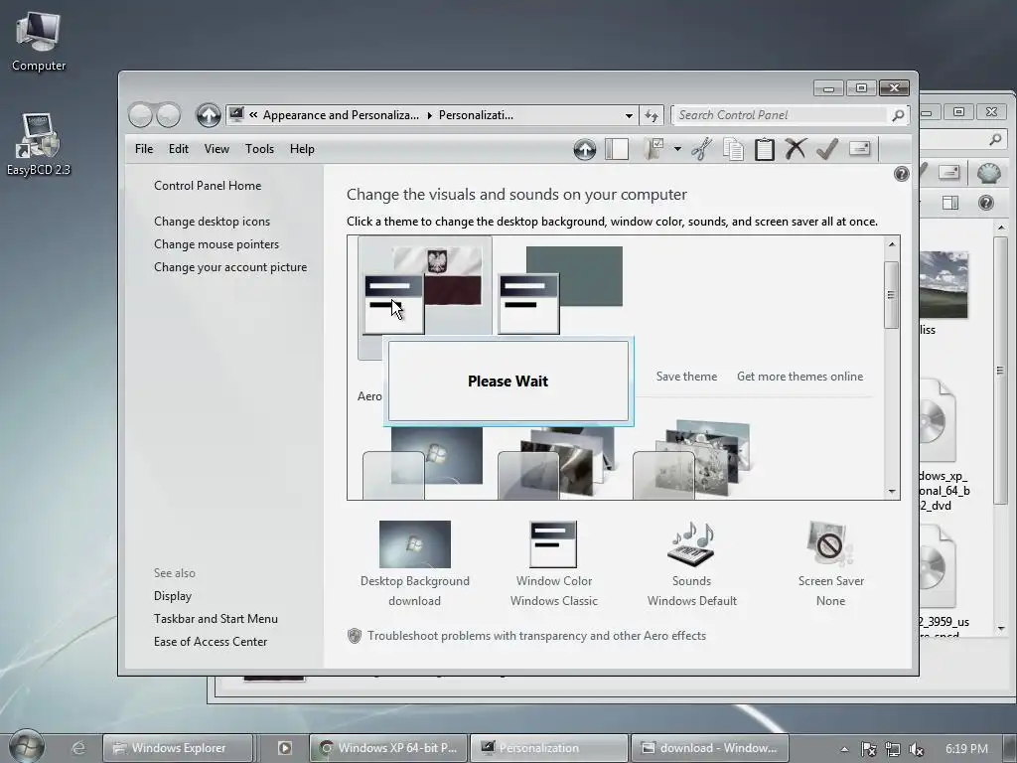Open Desktop Background settings
This screenshot has width=1017, height=763.
pos(415,563)
